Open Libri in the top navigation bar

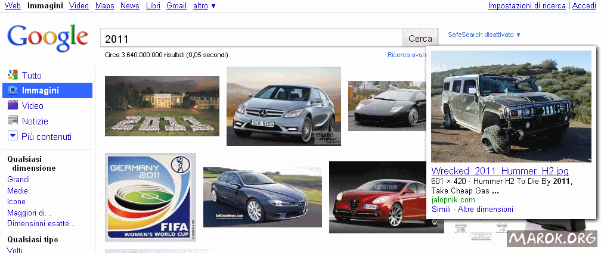153,6
